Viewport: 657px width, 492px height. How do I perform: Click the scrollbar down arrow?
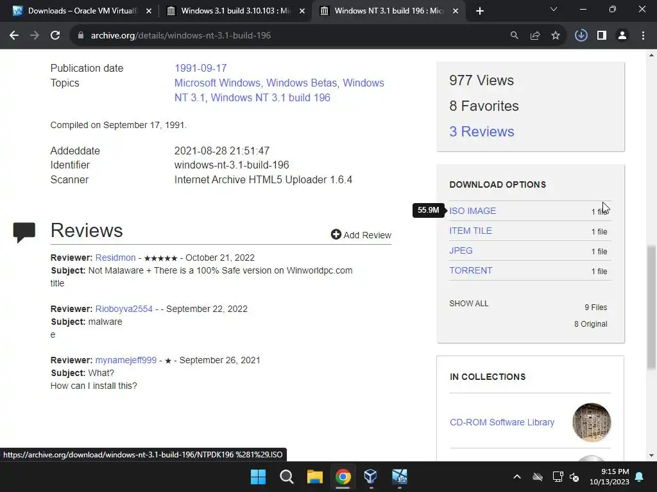[x=651, y=455]
